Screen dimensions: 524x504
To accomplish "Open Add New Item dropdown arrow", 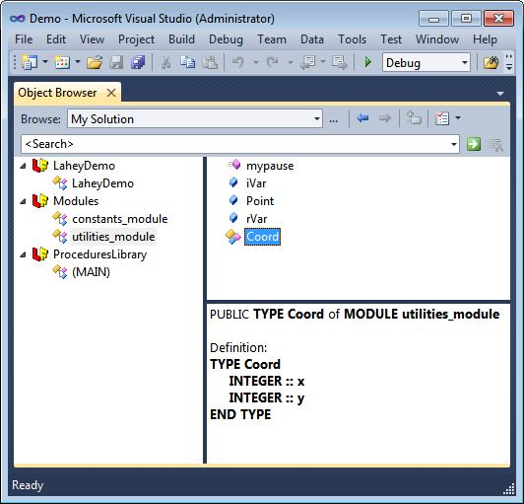I will 78,62.
